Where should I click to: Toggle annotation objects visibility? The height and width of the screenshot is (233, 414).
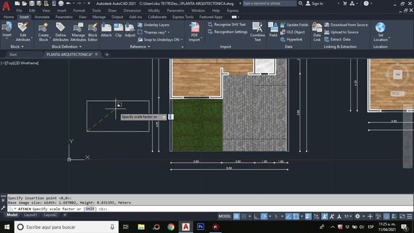[325, 216]
